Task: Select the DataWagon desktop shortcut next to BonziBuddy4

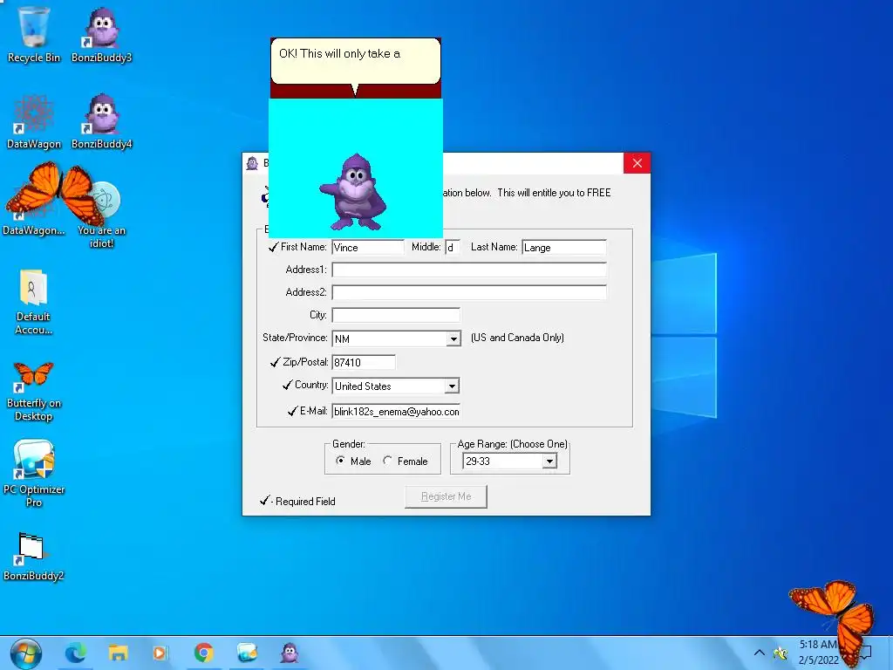Action: coord(34,121)
